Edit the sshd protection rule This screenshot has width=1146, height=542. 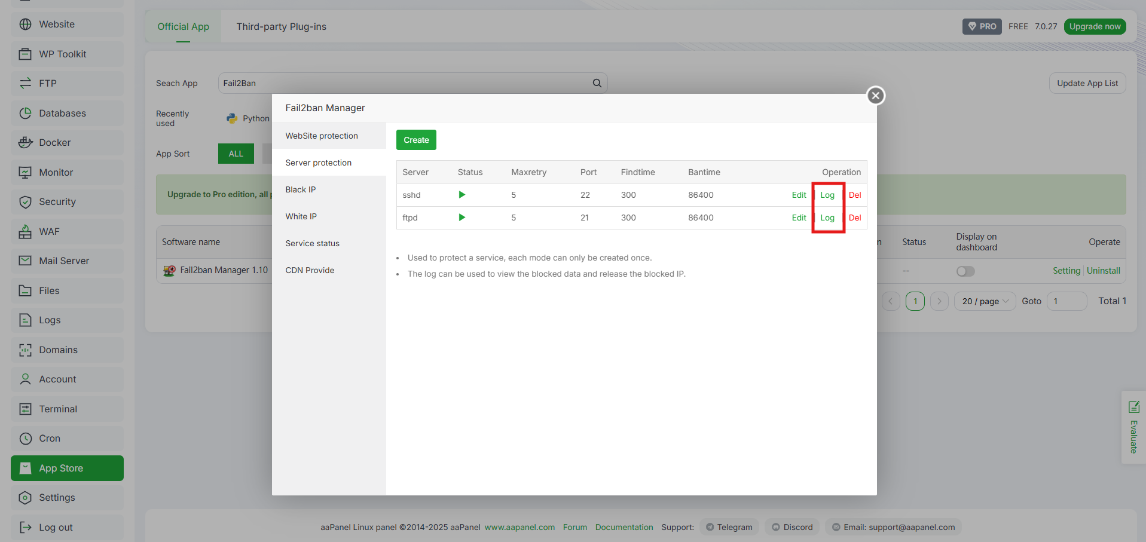(799, 195)
